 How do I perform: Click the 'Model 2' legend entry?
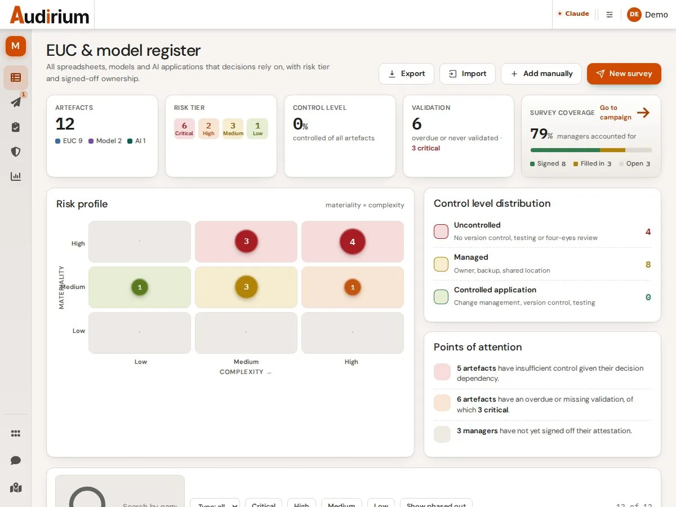coord(105,141)
